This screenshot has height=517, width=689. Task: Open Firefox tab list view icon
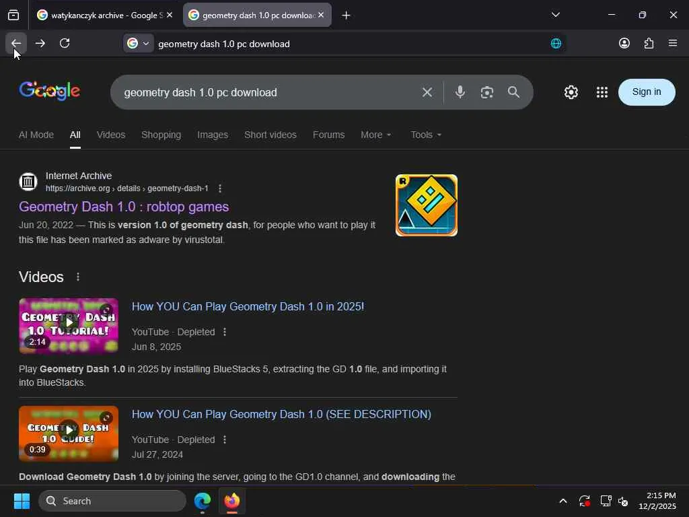(x=13, y=15)
